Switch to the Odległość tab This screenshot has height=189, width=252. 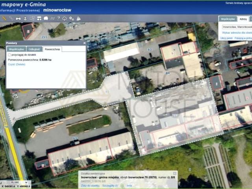coord(34,49)
